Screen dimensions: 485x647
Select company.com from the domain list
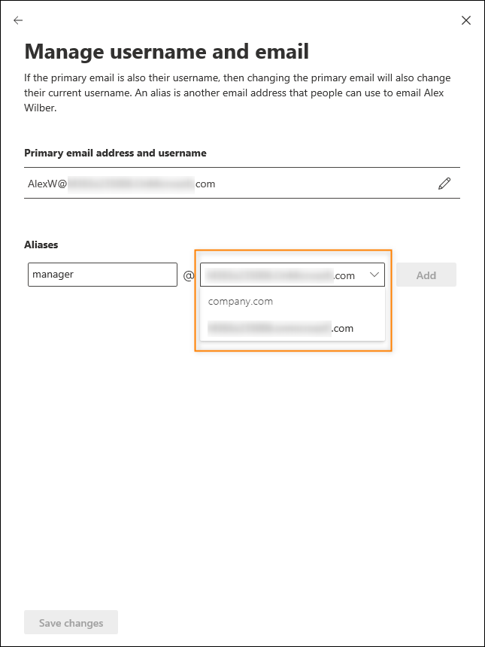[241, 302]
